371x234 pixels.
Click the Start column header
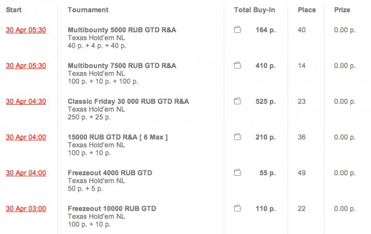pyautogui.click(x=14, y=10)
